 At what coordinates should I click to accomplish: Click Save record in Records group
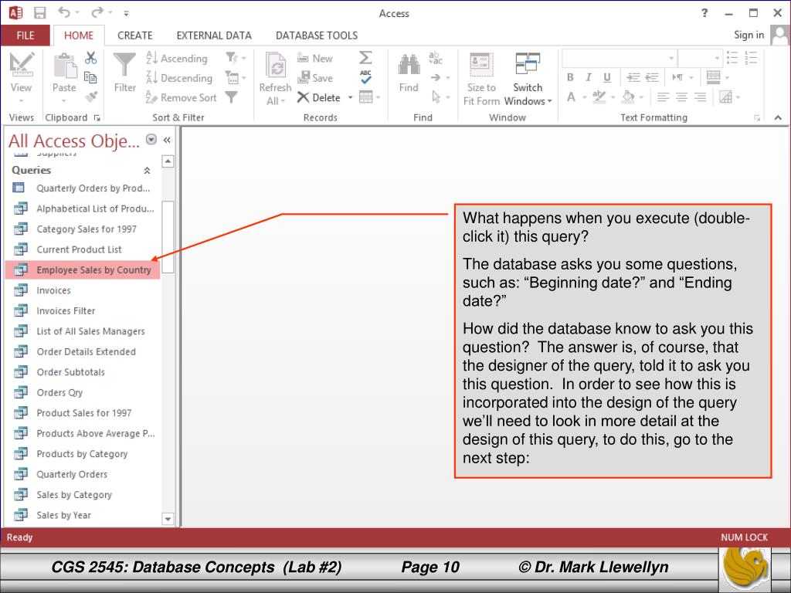coord(315,78)
